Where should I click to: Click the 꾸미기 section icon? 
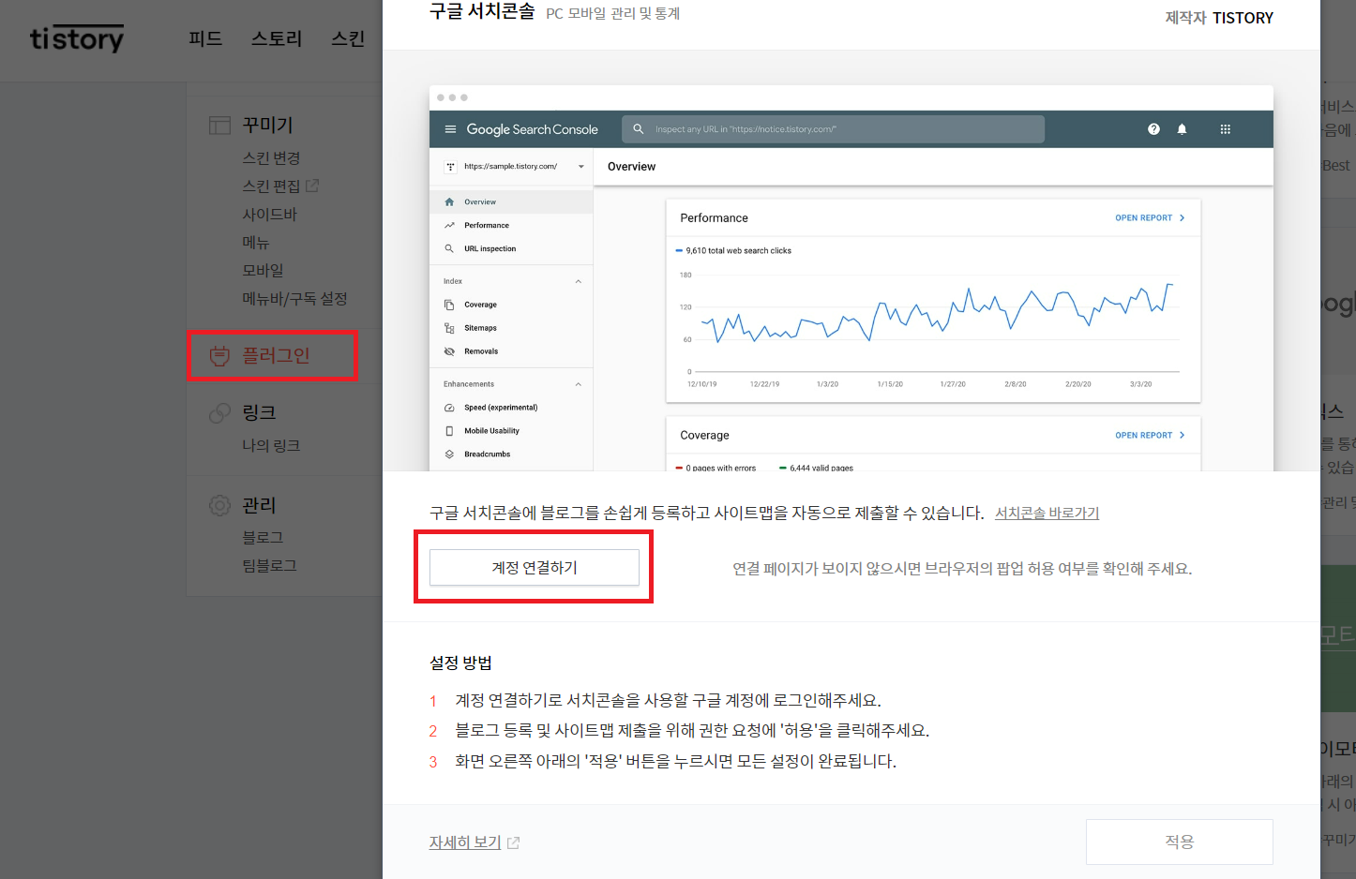point(219,125)
